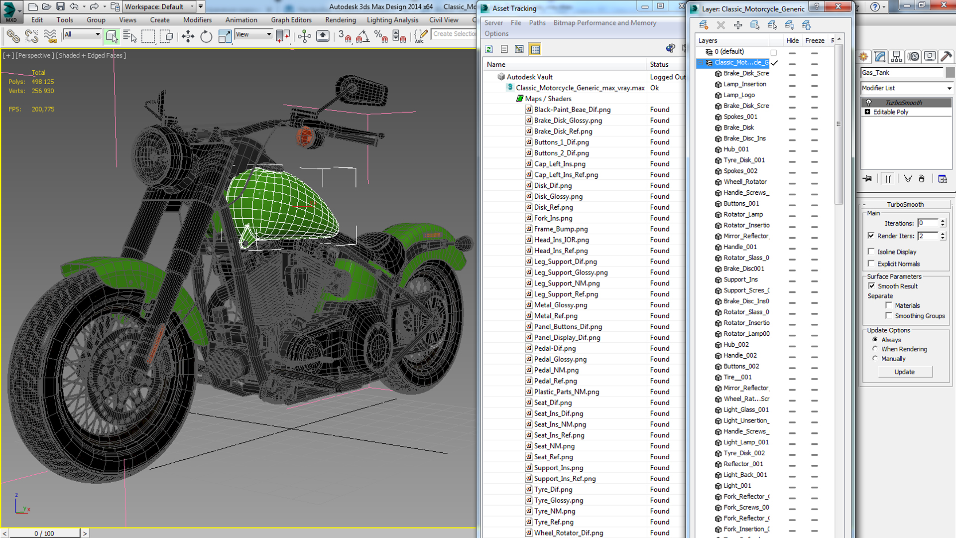Click Use Pivot Point Center icon
The width and height of the screenshot is (956, 538).
[283, 36]
